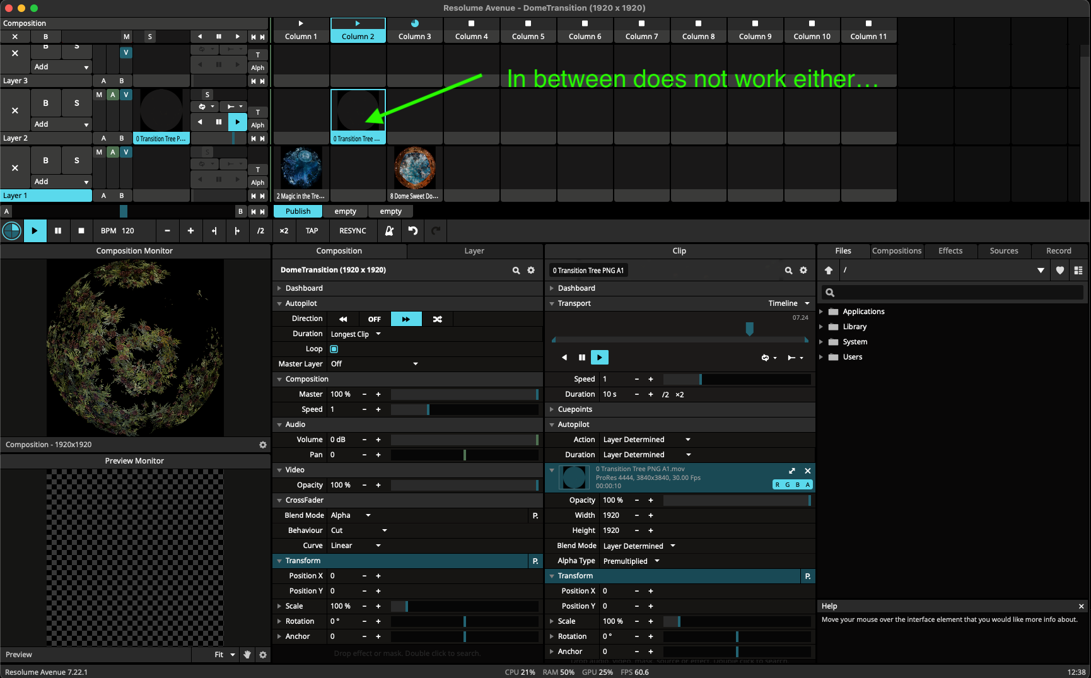Click the Preview Monitor hand pan icon
The image size is (1091, 678).
[247, 655]
